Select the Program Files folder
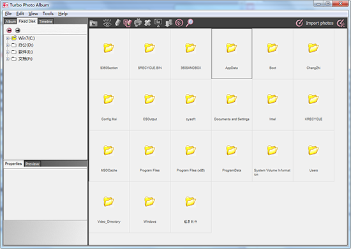Viewport: 351px width, 249px height. [x=150, y=156]
